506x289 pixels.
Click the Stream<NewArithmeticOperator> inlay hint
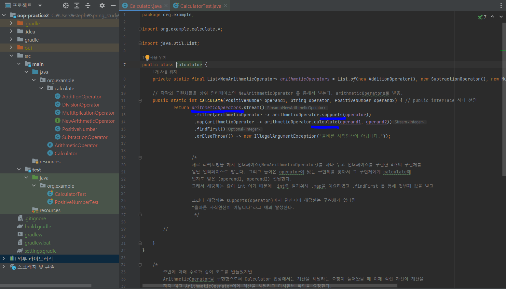296,108
